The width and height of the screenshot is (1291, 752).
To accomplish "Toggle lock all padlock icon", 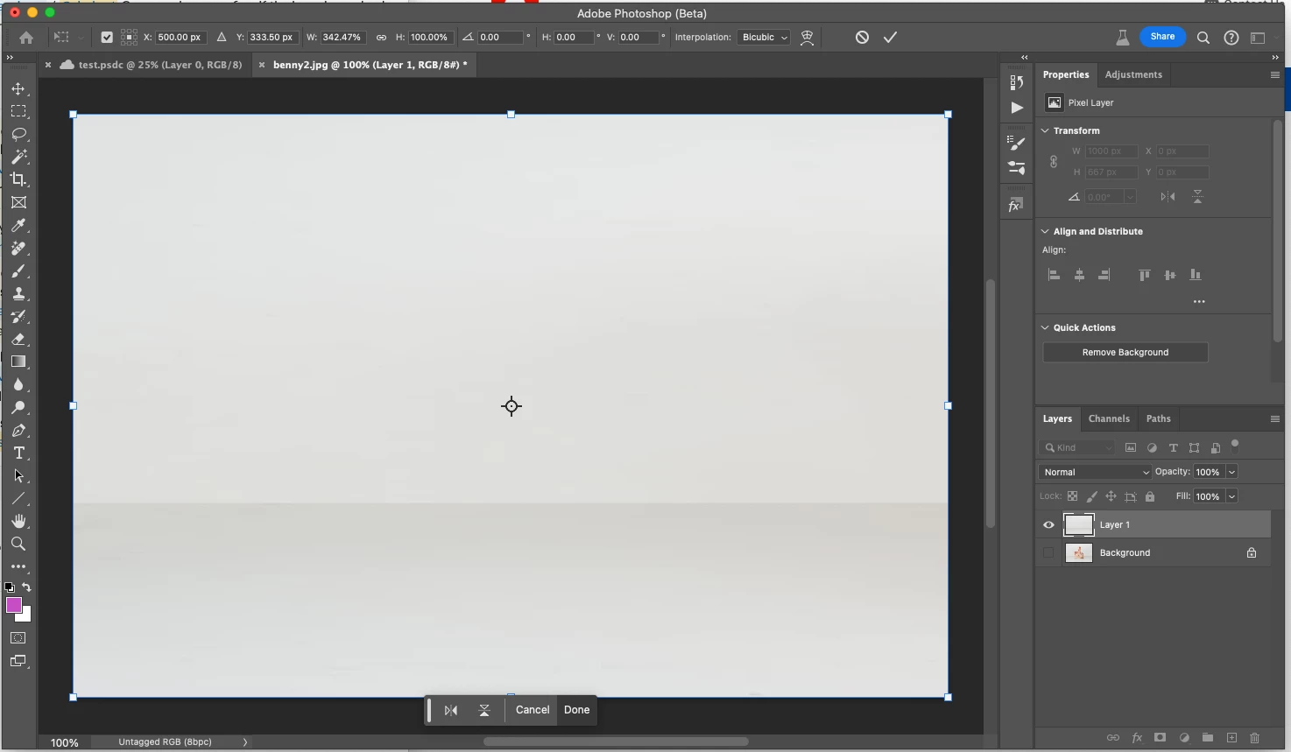I will pos(1150,496).
